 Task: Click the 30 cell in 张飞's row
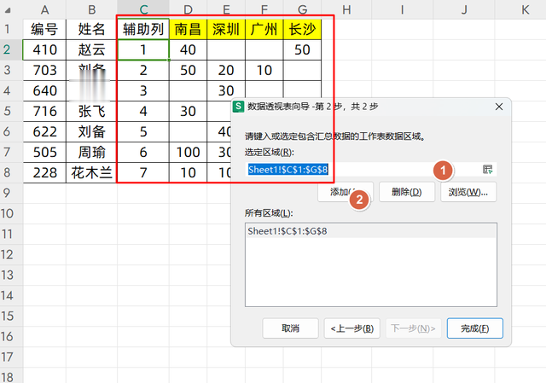click(x=188, y=112)
